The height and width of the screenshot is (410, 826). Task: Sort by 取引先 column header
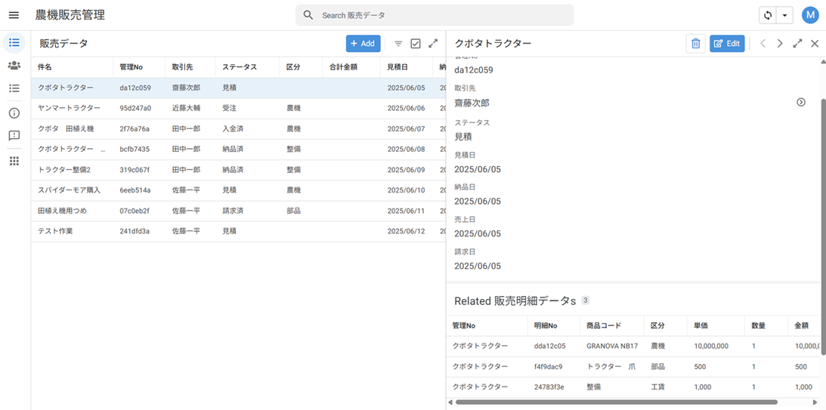click(182, 67)
